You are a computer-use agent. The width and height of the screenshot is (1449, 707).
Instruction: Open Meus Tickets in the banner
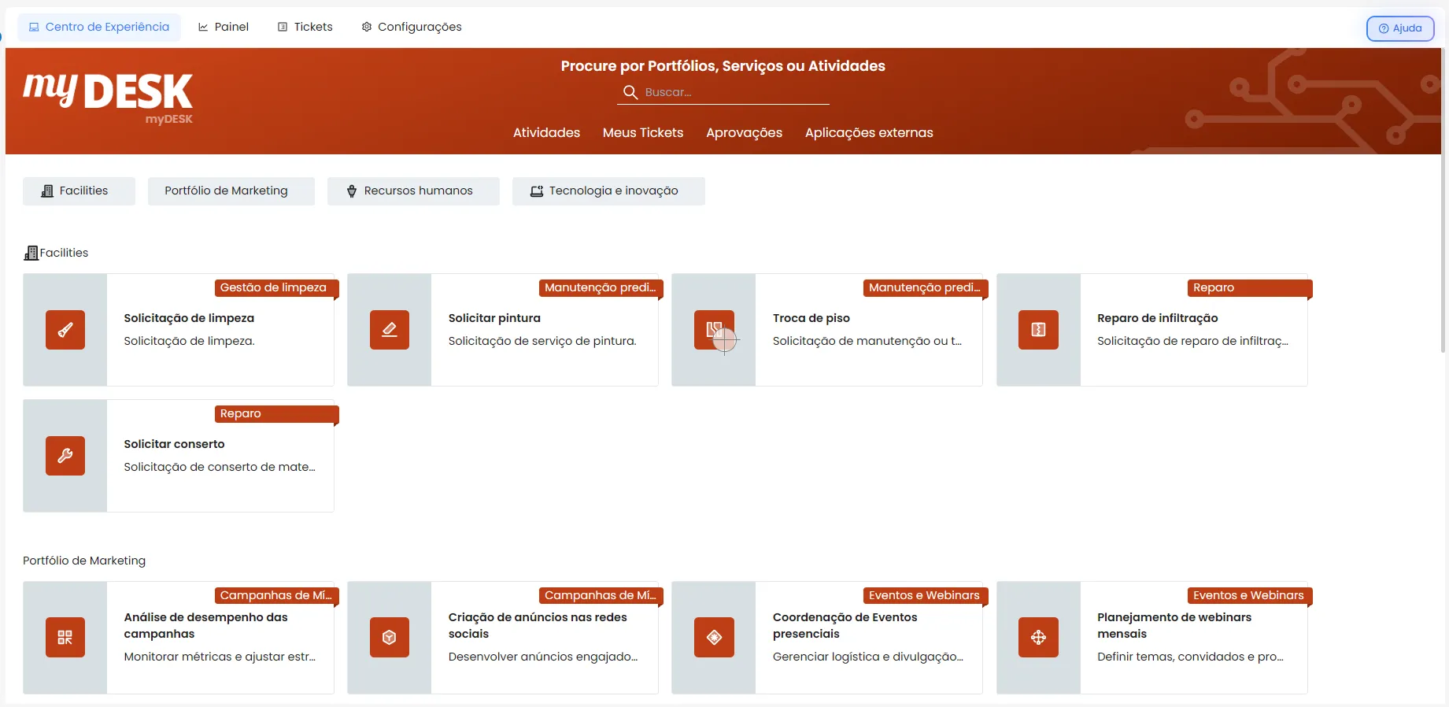643,133
